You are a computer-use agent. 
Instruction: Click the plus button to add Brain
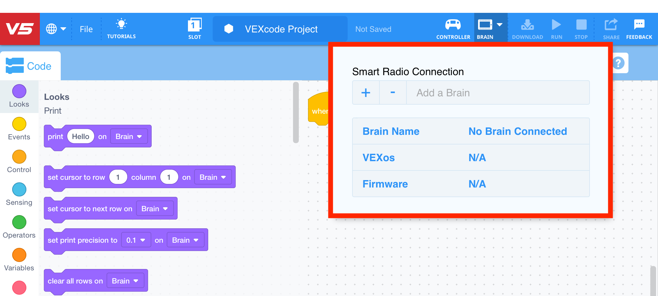pos(366,92)
